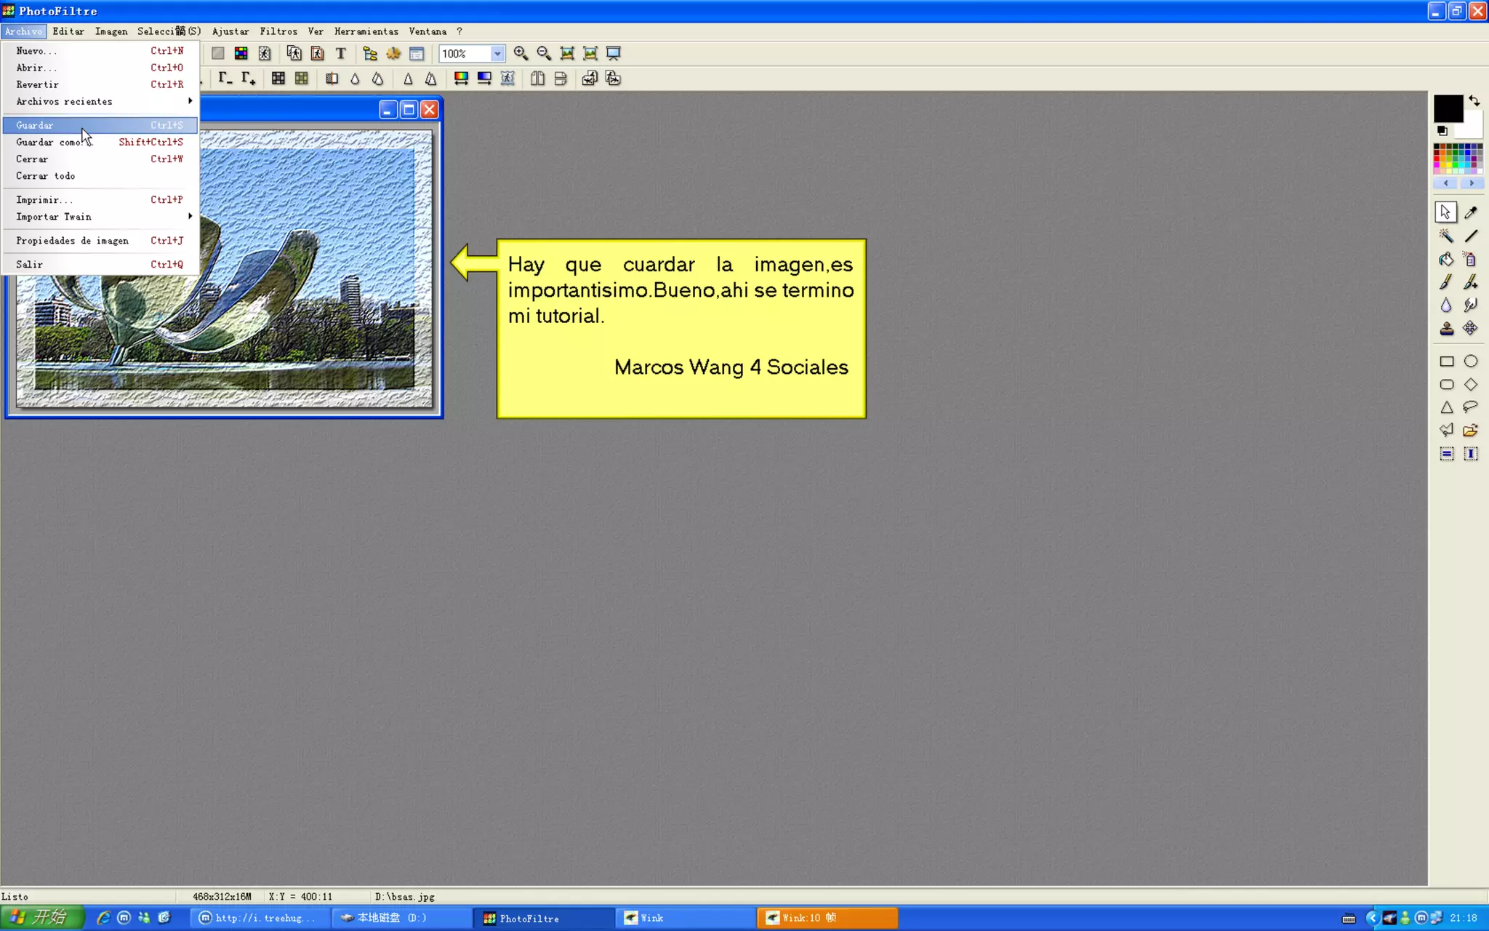Click the full screen presentation icon
The image size is (1489, 931).
(614, 53)
